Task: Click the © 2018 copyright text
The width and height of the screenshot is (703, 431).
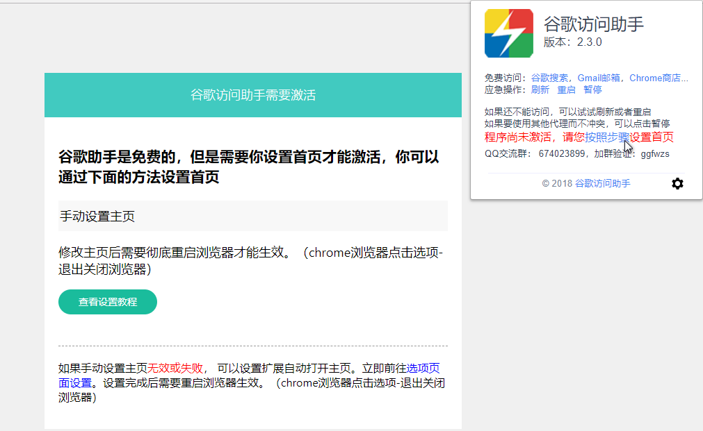Action: click(557, 183)
